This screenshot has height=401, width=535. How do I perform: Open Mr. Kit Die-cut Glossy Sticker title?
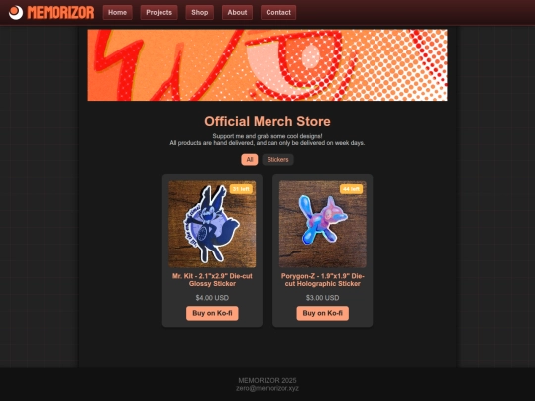pos(212,280)
